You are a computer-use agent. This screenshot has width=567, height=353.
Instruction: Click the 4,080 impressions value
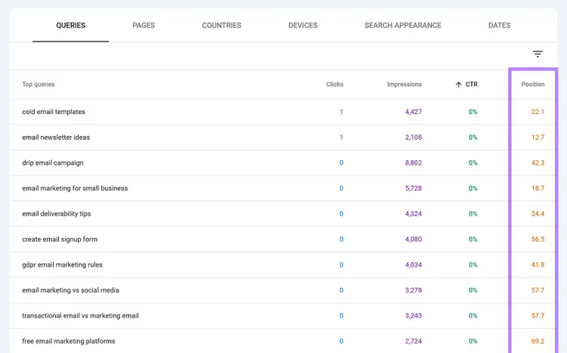pos(414,239)
